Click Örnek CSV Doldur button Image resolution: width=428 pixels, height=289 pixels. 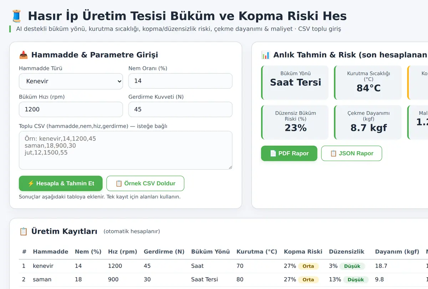click(x=146, y=184)
